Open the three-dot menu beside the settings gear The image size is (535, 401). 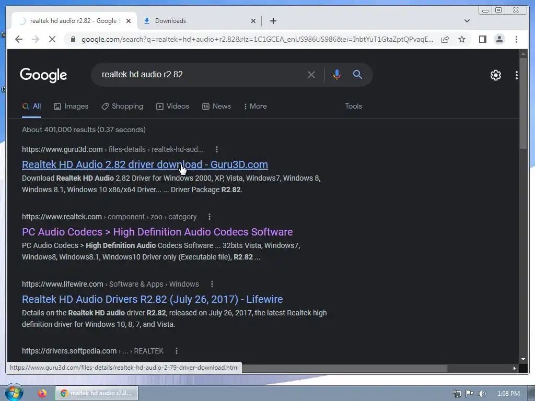click(x=517, y=75)
